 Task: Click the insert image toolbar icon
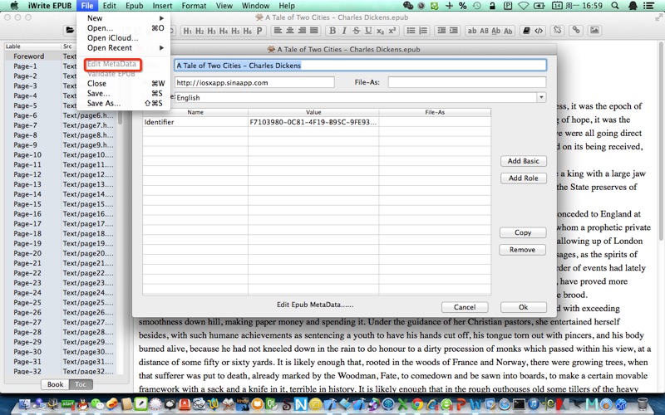click(x=594, y=31)
